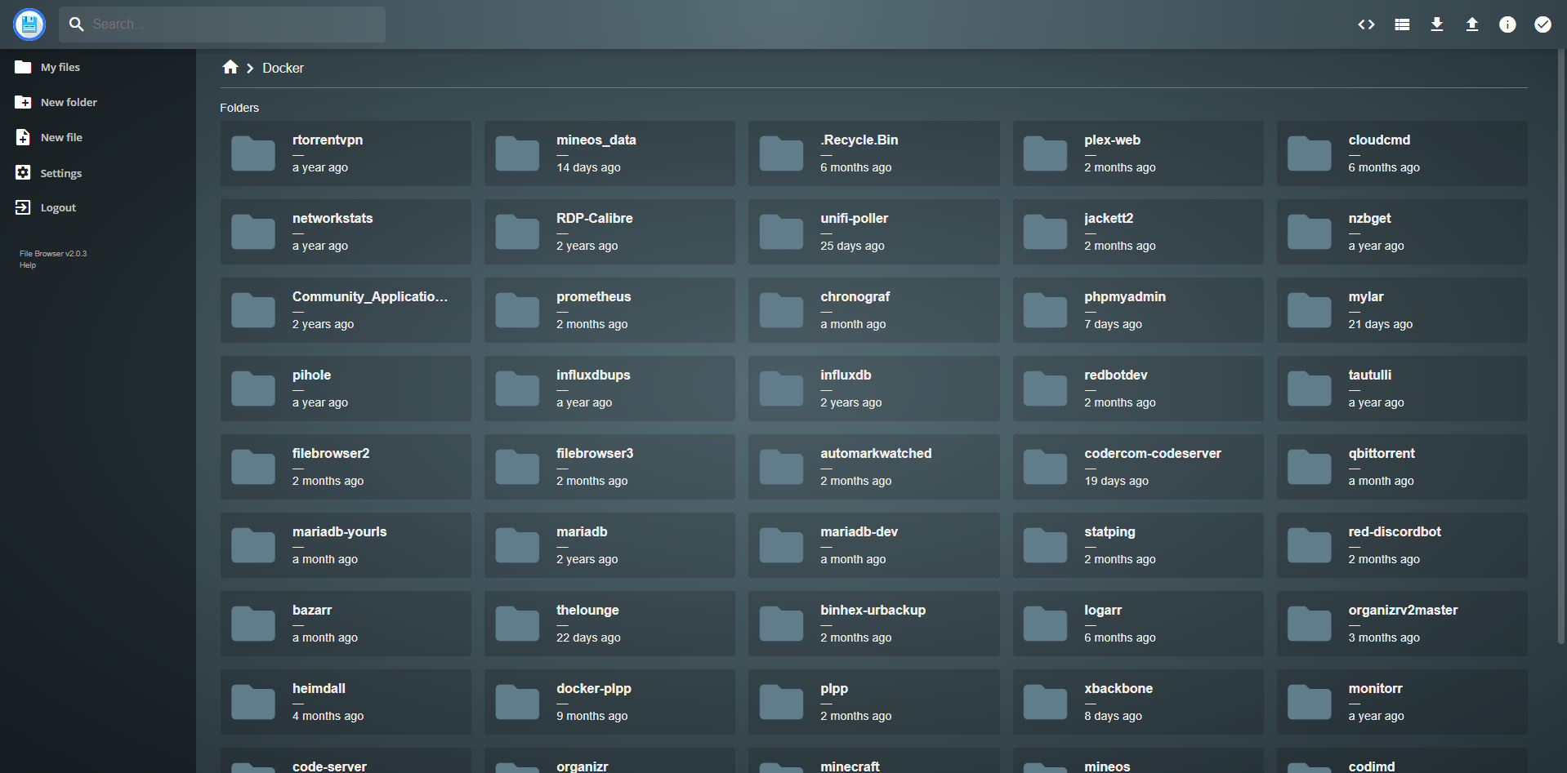The width and height of the screenshot is (1567, 773).
Task: Switch view mode with list icon
Action: point(1402,24)
